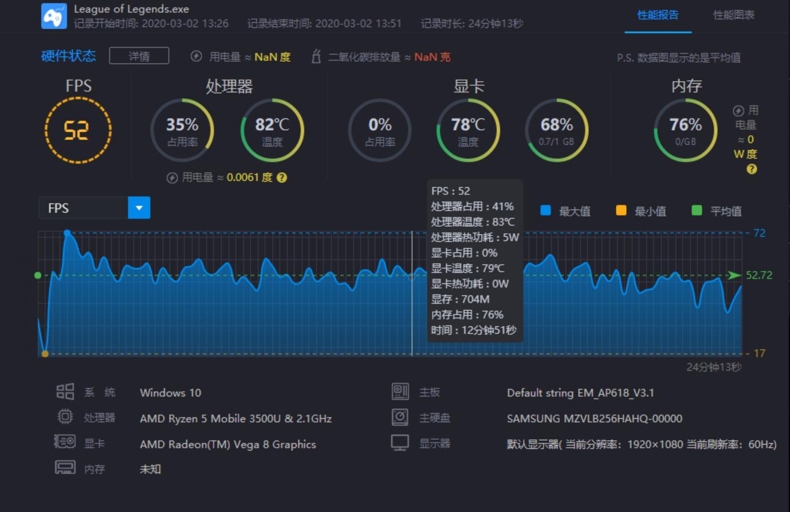Open the FPS metric dropdown
The width and height of the screenshot is (790, 512).
coord(138,208)
